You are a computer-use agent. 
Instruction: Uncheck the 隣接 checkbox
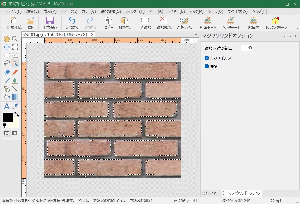point(207,66)
